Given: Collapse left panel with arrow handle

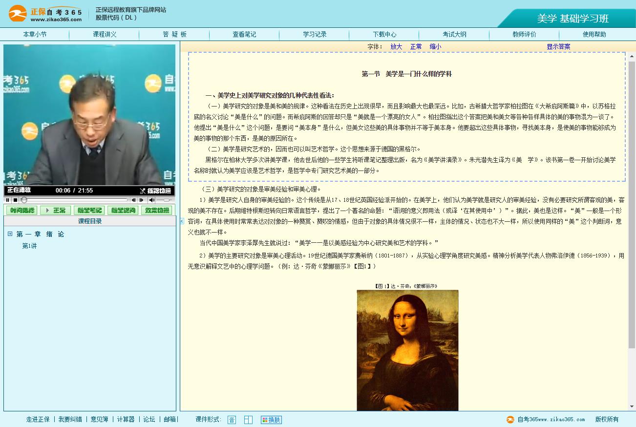Looking at the screenshot, I should (x=182, y=221).
